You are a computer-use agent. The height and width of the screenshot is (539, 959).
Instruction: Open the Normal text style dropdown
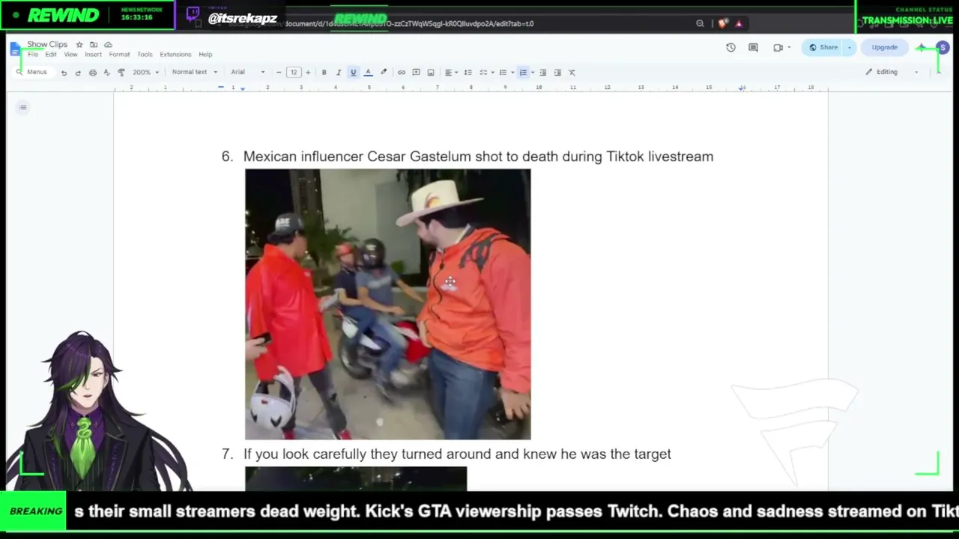(x=195, y=73)
